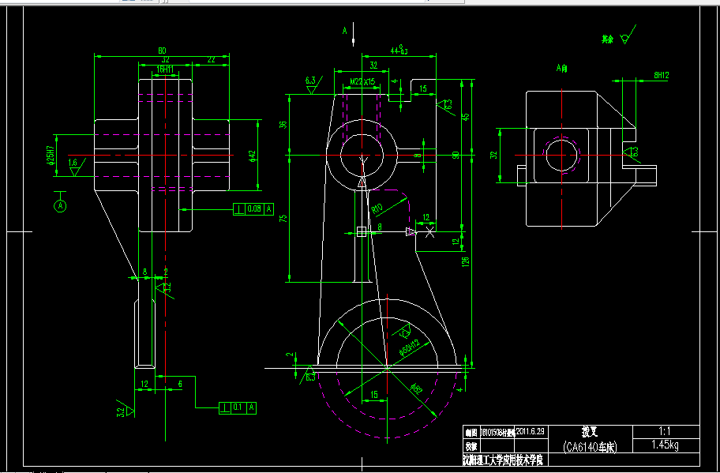The image size is (720, 473).
Task: Select the 80 overall width dimension text
Action: tap(162, 51)
